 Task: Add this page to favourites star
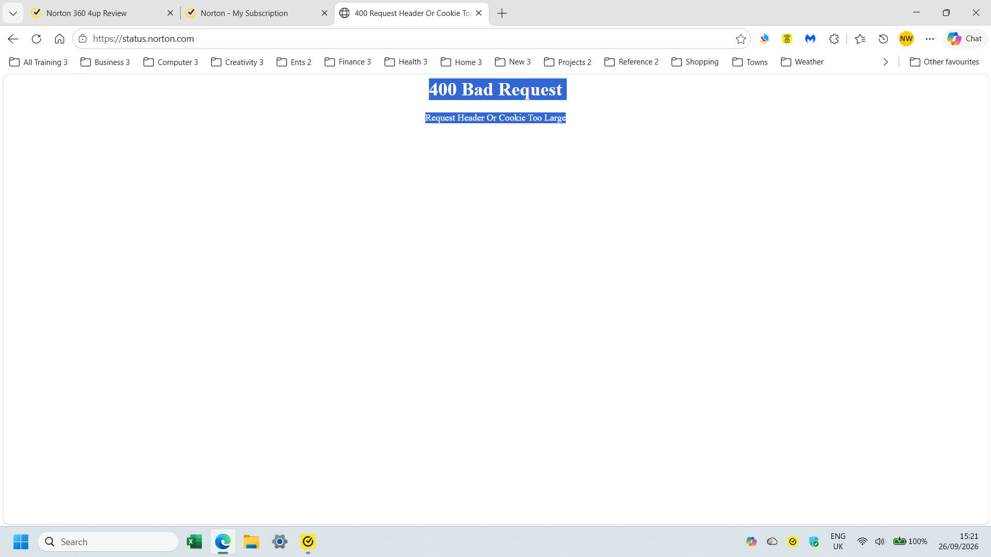coord(741,39)
